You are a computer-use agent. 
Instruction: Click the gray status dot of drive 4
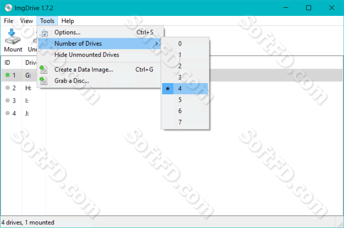7,113
